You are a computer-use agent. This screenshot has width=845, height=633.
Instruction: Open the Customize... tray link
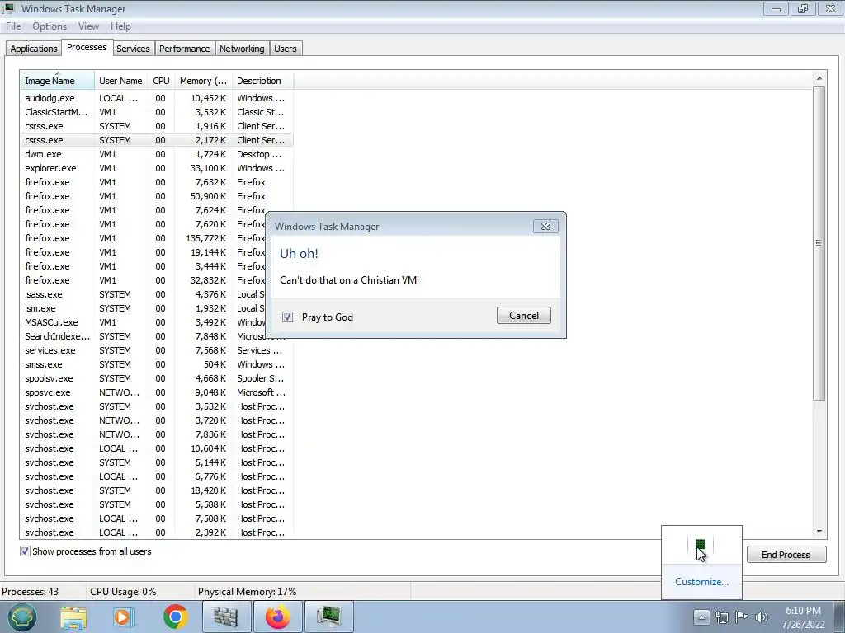[x=701, y=582]
